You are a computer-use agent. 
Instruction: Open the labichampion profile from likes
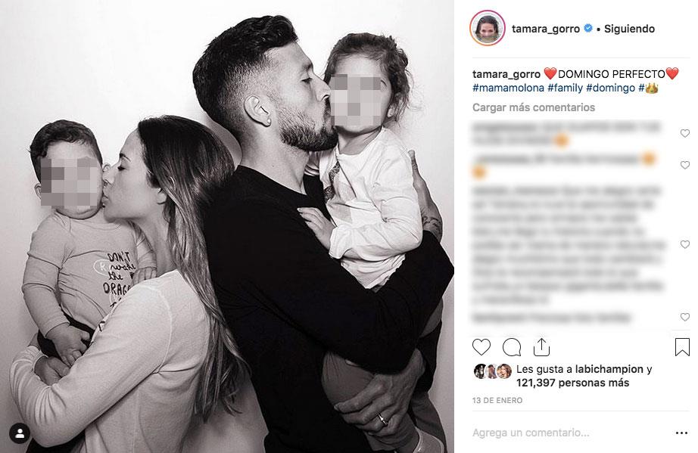(x=609, y=369)
